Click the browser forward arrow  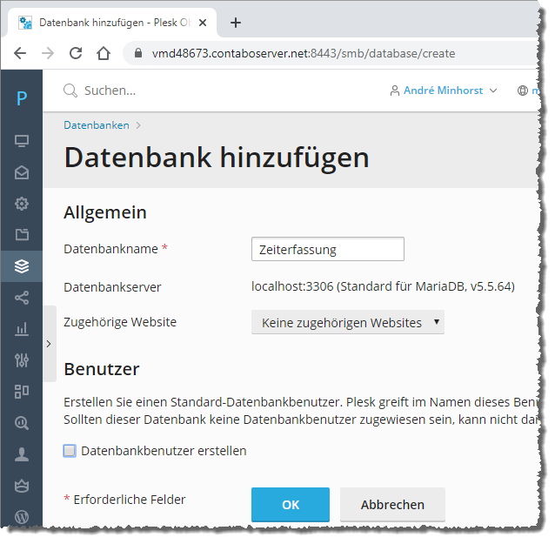coord(48,53)
